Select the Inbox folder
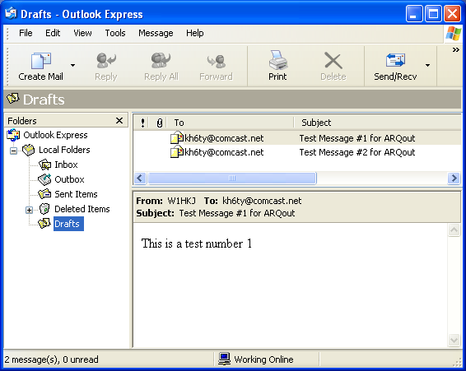Image resolution: width=466 pixels, height=371 pixels. (x=66, y=165)
